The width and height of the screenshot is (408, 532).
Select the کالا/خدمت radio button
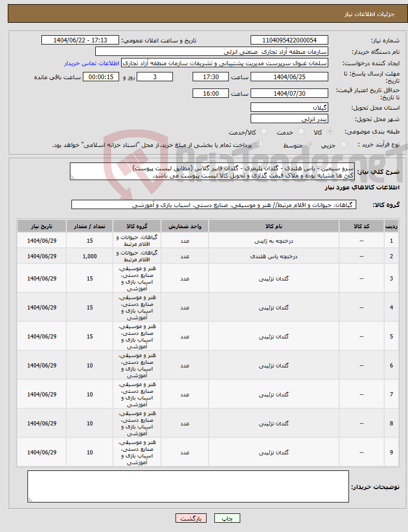click(x=264, y=131)
